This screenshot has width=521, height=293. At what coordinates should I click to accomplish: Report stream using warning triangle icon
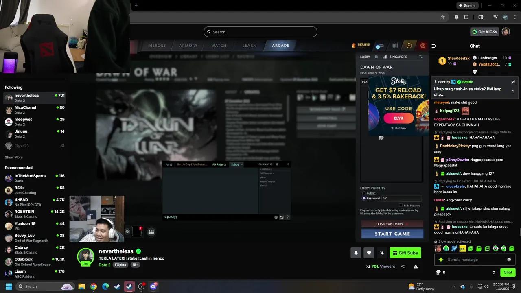pos(416,267)
